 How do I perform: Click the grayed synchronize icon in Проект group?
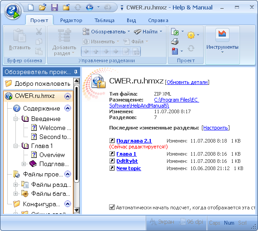click(x=191, y=48)
